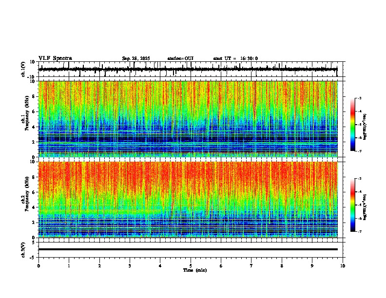Click the 'ch.3(V)' axis label
Viewport: 386px width, 298px height.
point(23,250)
